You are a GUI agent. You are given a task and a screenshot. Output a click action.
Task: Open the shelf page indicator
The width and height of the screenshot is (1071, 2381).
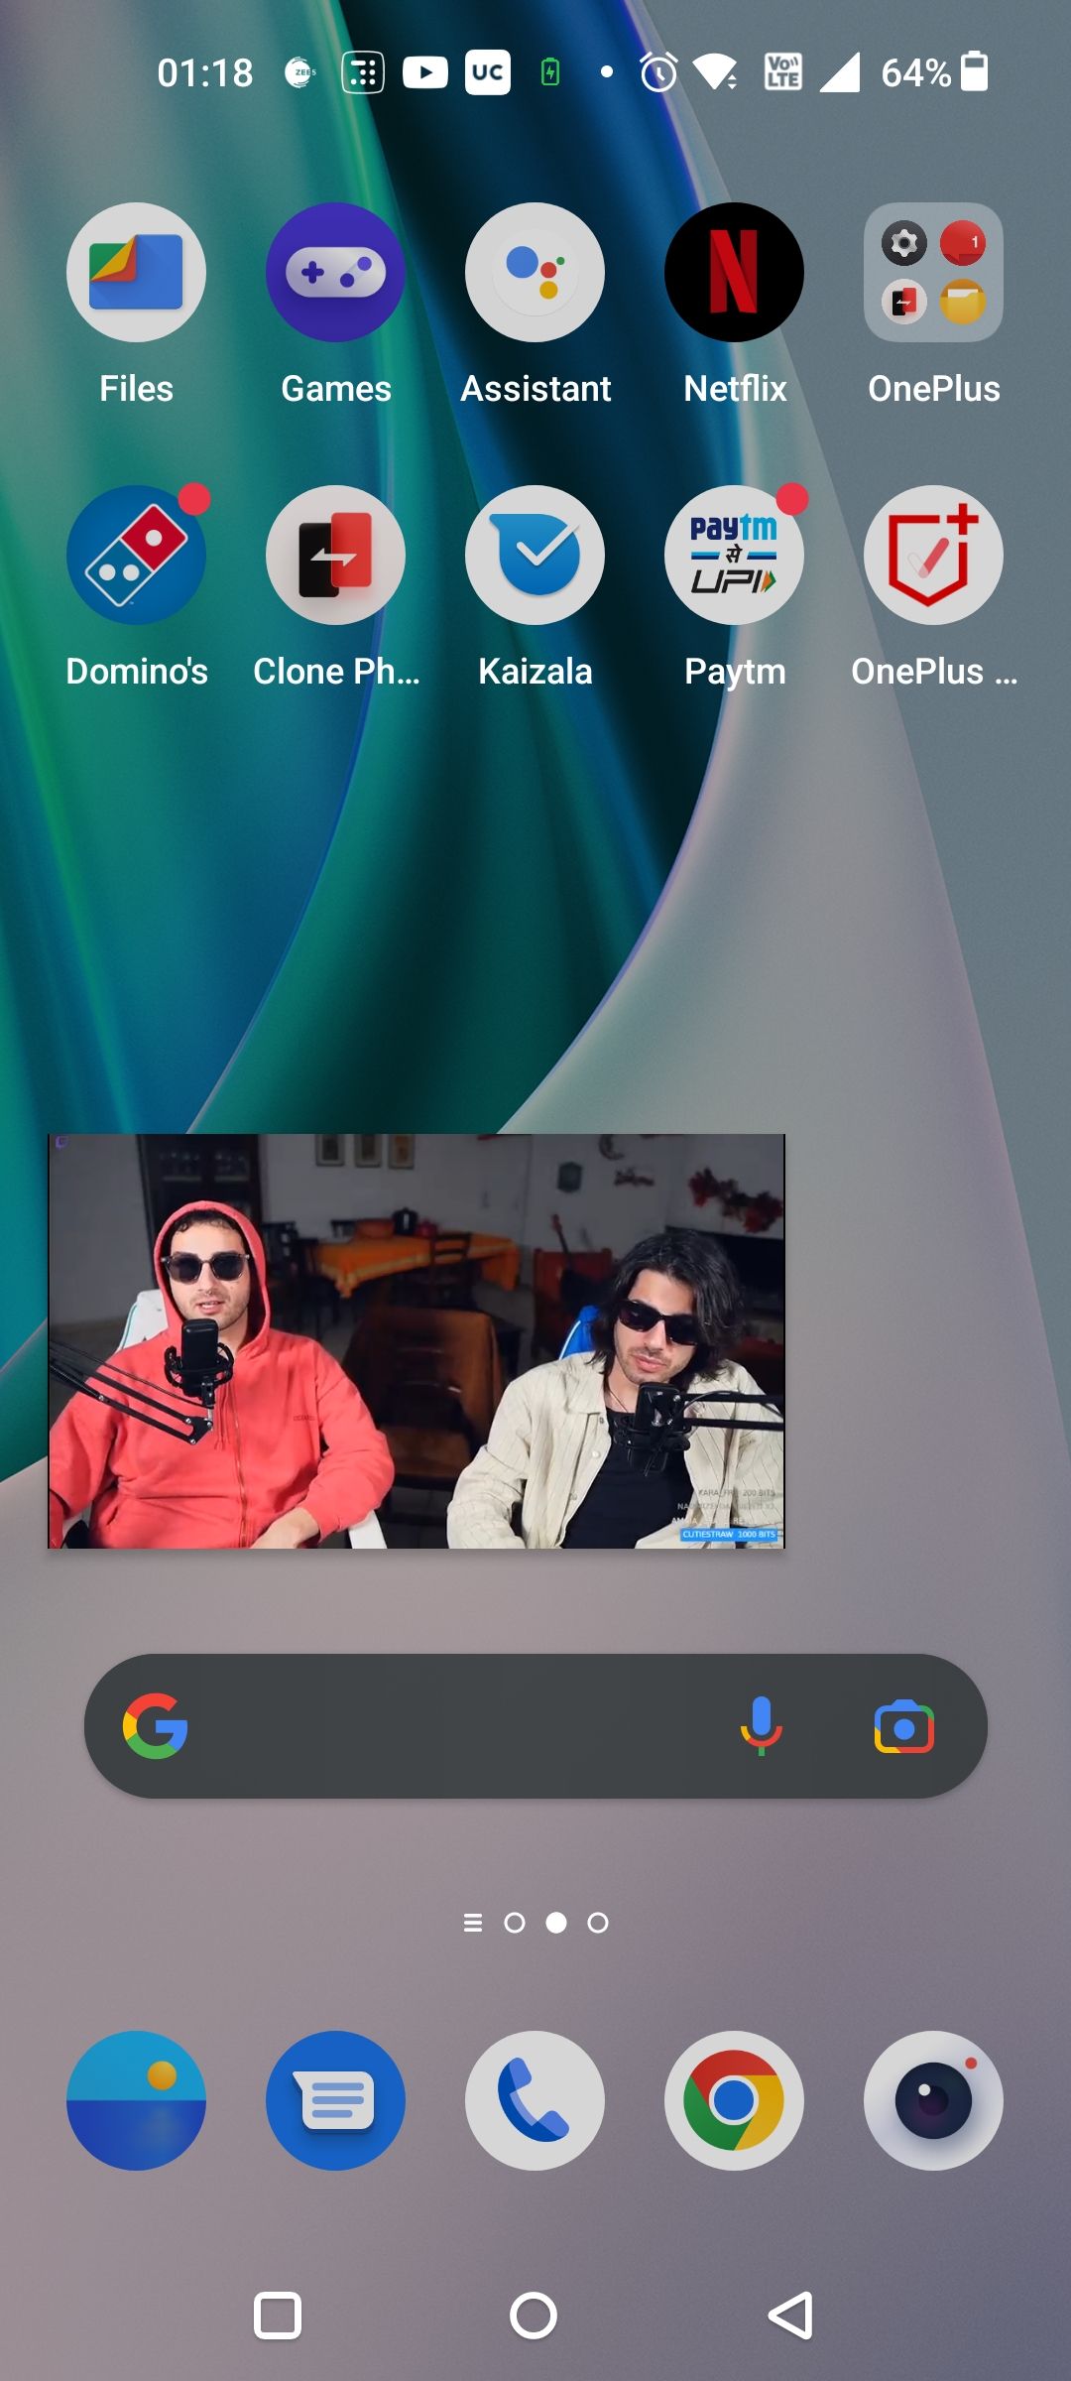pyautogui.click(x=473, y=1923)
